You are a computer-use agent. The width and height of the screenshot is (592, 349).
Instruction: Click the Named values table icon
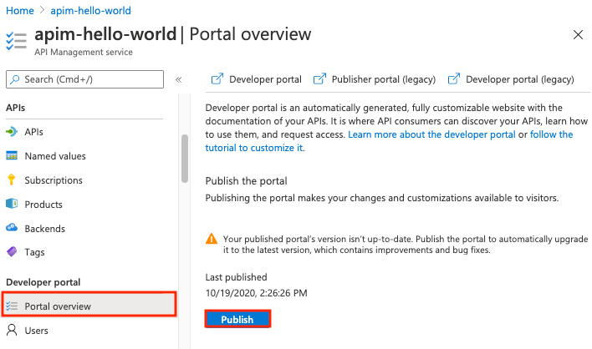(13, 156)
